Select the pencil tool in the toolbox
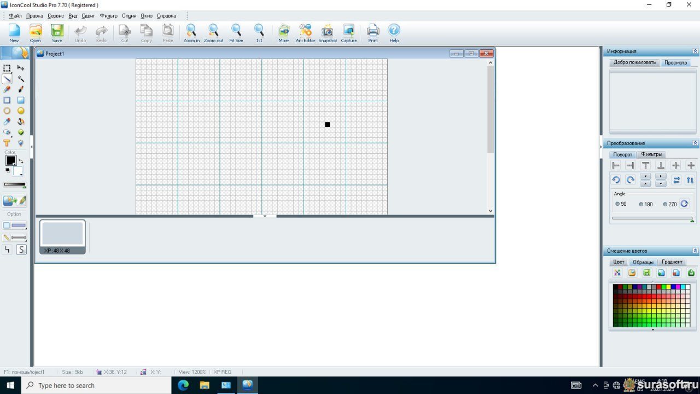 point(7,89)
